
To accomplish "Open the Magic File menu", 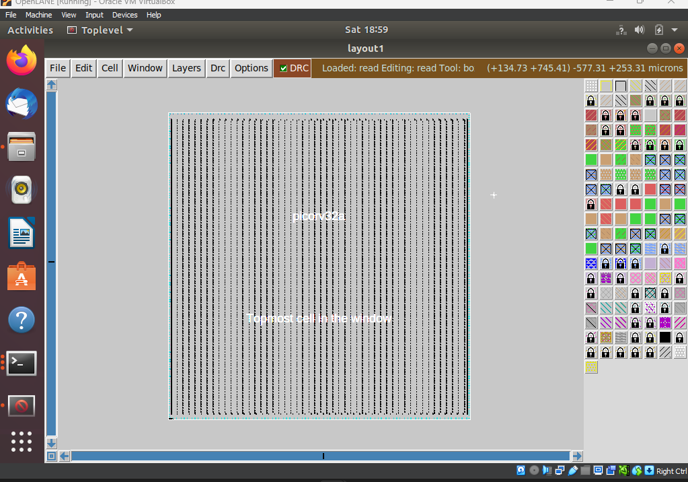I will 57,68.
